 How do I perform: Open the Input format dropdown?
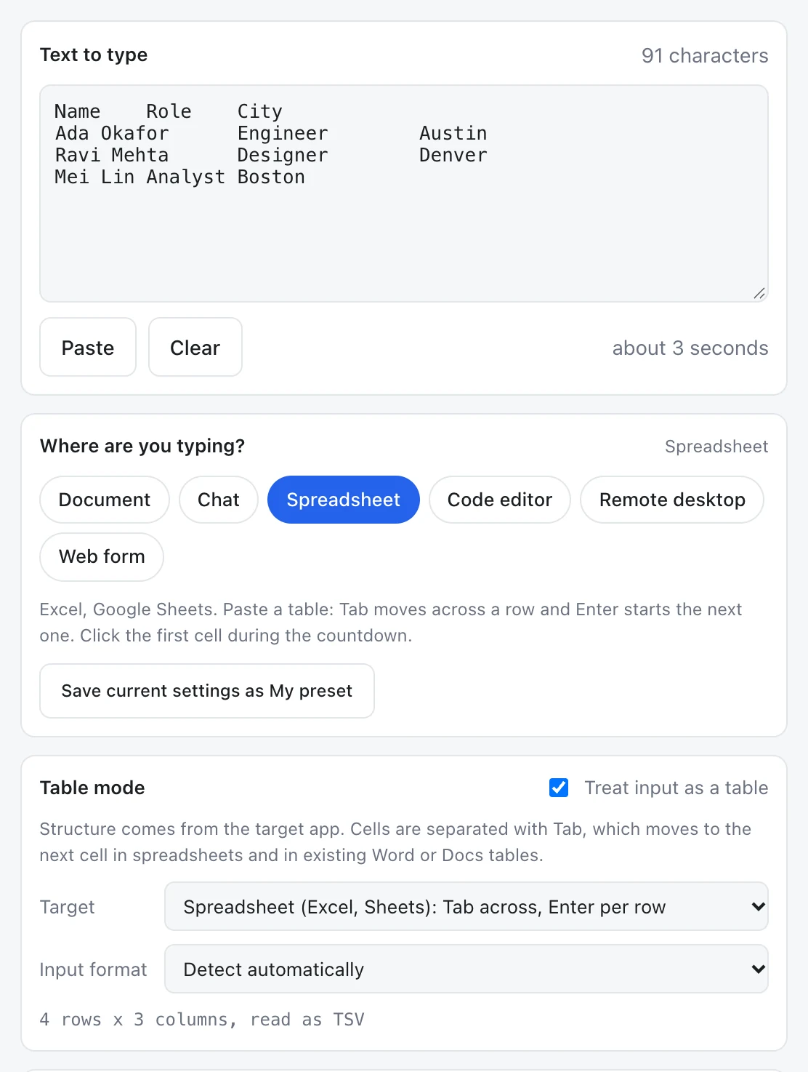[x=466, y=969]
